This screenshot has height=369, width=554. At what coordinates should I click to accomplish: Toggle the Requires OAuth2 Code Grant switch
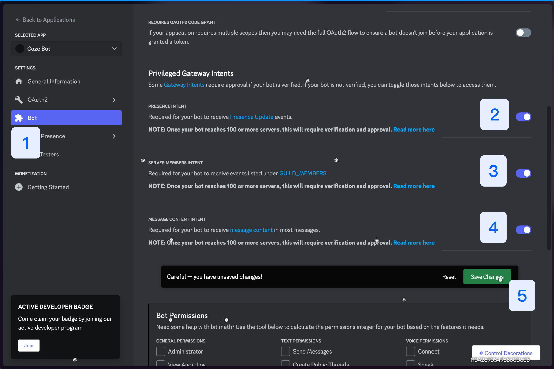point(523,33)
